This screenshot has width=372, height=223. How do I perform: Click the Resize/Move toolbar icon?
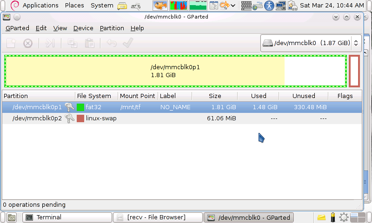point(50,43)
